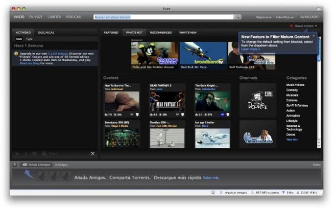Click the Identificarse link
This screenshot has height=209, width=333.
click(285, 17)
